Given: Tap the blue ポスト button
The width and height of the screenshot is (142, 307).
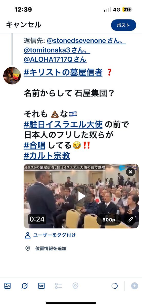Looking at the screenshot, I should tap(123, 25).
